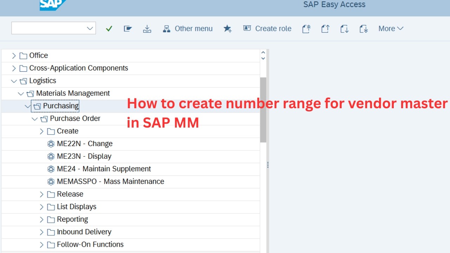
Task: Select ME24 - Maintain Supplement
Action: pos(104,169)
